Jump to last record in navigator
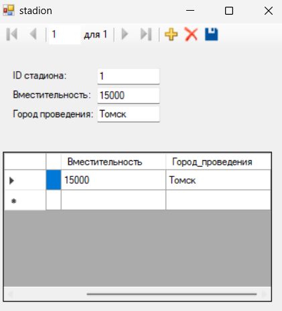The width and height of the screenshot is (282, 311). 146,34
